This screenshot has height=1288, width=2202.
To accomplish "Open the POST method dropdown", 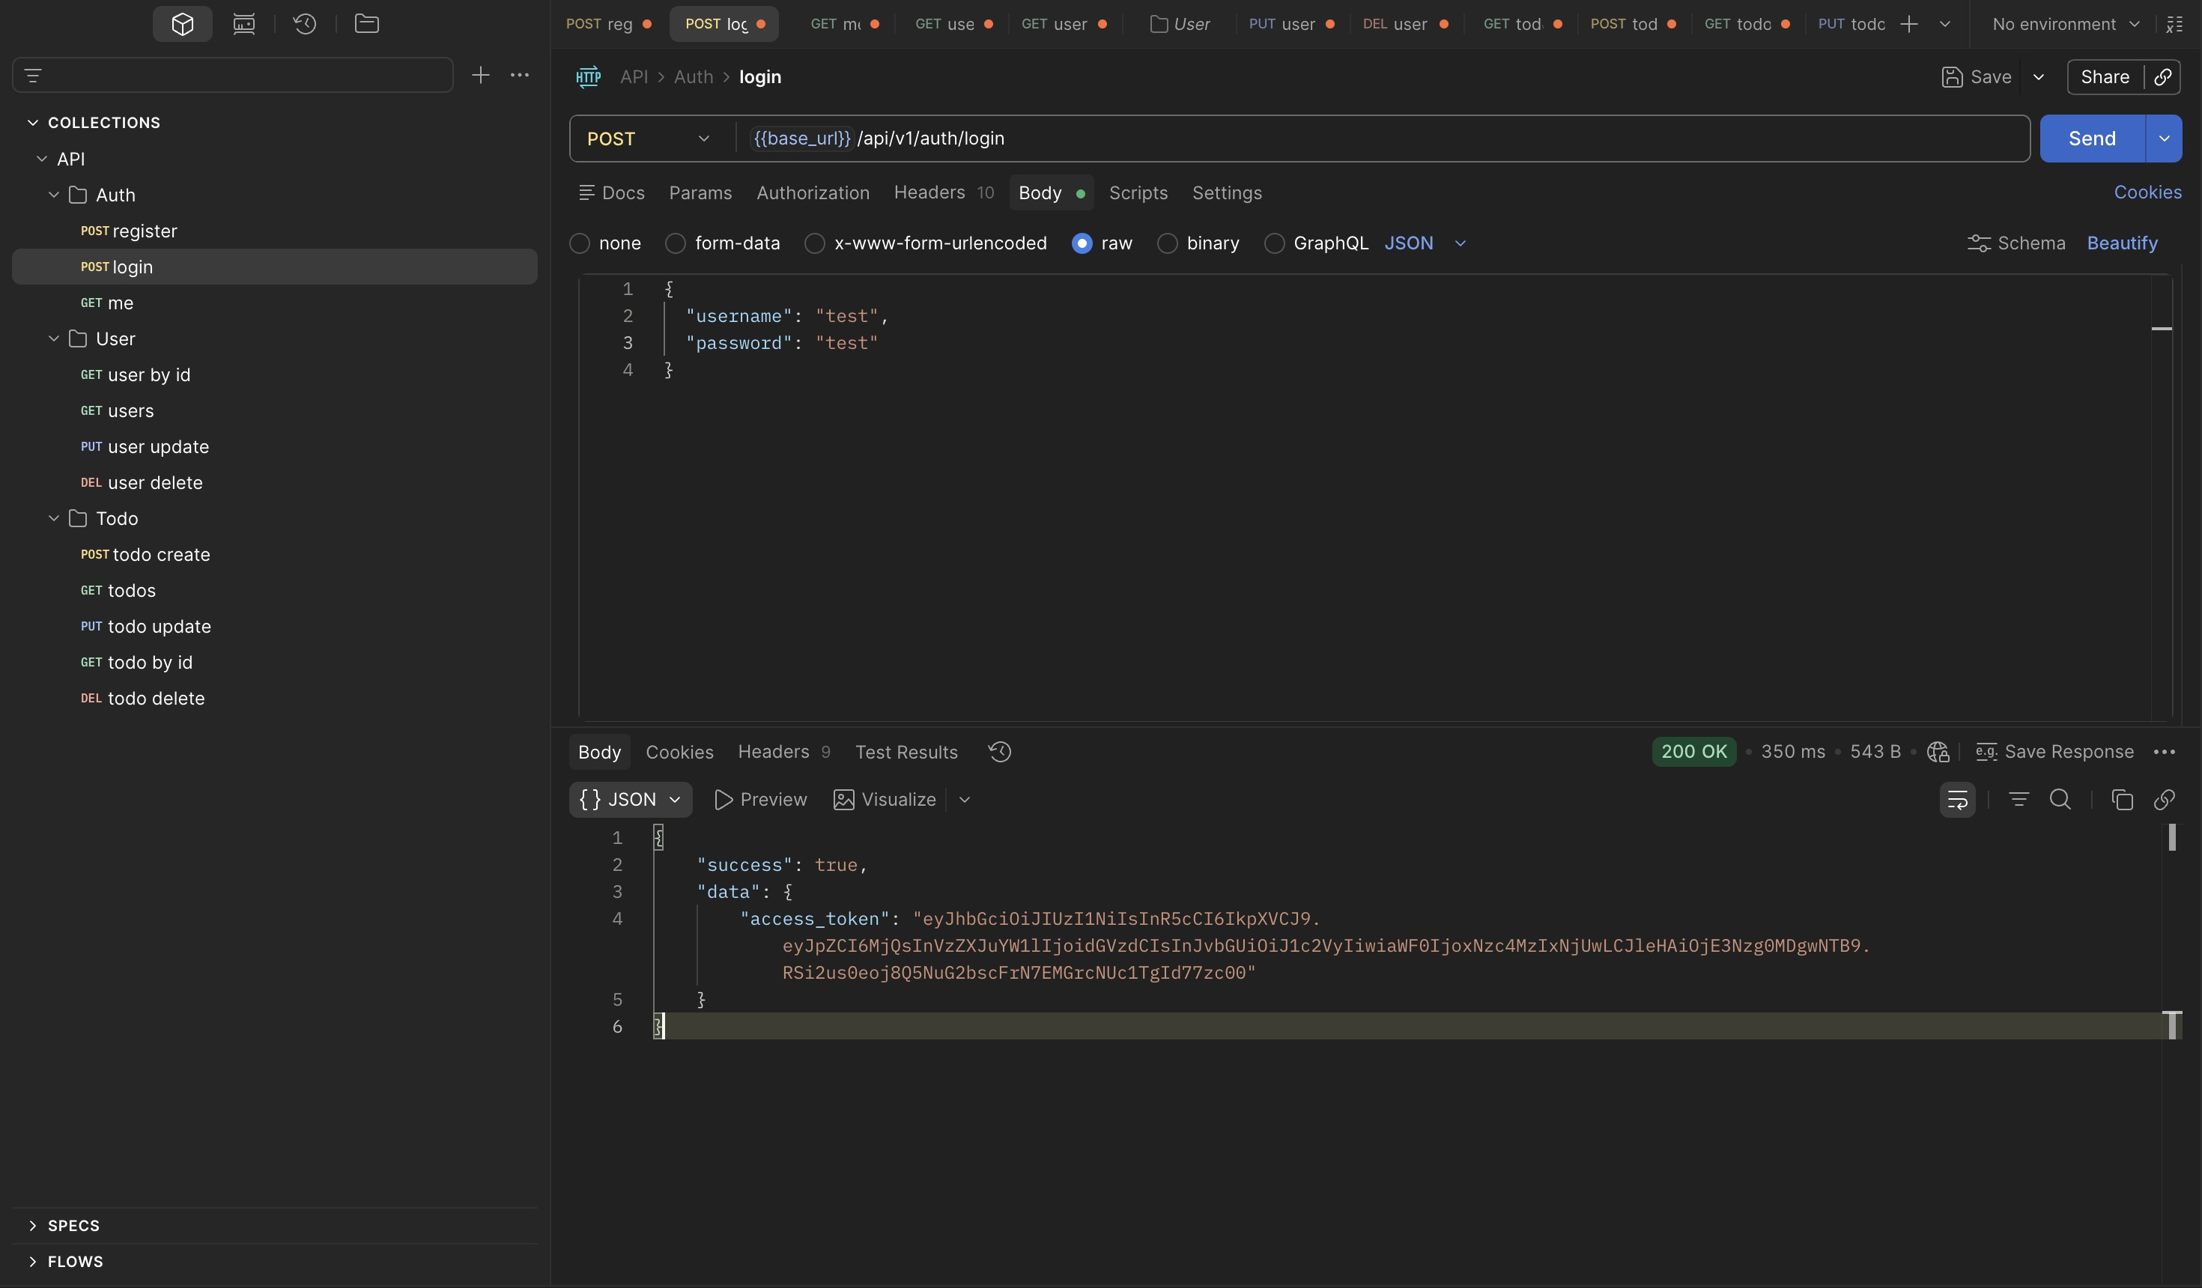I will pyautogui.click(x=649, y=138).
